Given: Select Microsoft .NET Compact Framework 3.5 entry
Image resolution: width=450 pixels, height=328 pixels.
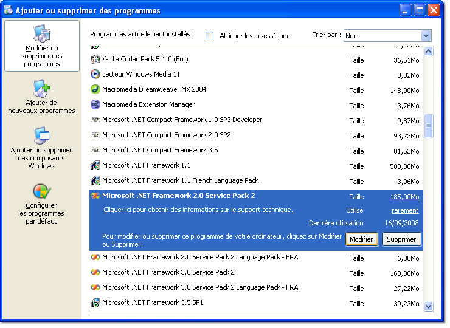Looking at the screenshot, I should (x=160, y=150).
